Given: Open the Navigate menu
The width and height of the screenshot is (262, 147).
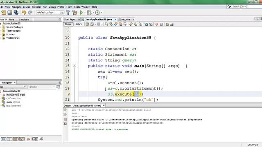Looking at the screenshot, I should tap(16, 7).
